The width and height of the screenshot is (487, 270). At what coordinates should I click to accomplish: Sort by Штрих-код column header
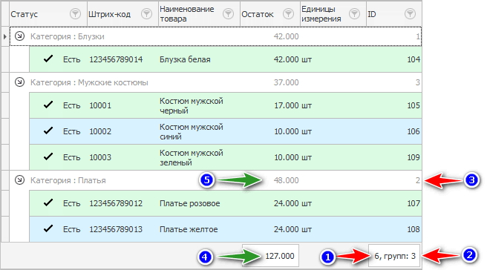pyautogui.click(x=109, y=14)
